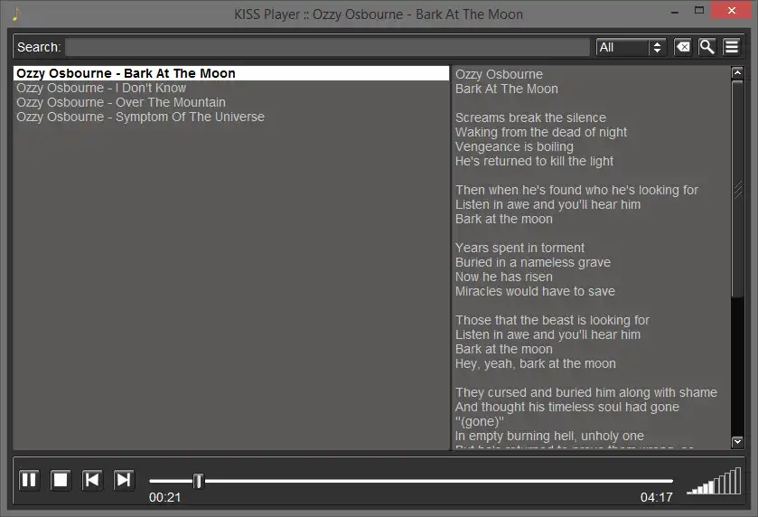Select Ozzy Osbourne - I Don't Know

[x=231, y=88]
